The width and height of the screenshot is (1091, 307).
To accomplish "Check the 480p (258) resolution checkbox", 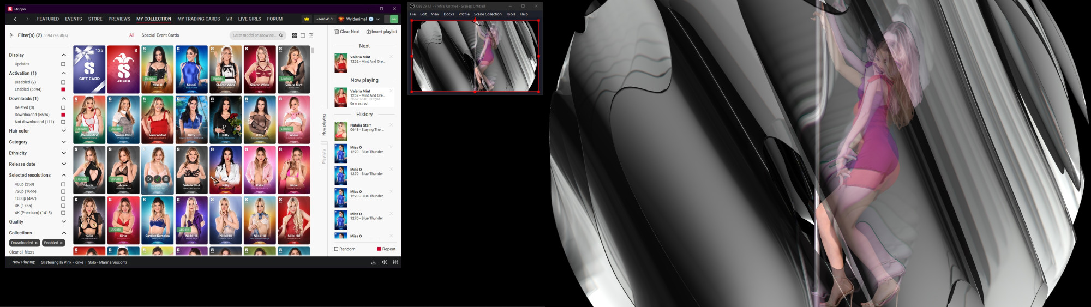I will 63,184.
